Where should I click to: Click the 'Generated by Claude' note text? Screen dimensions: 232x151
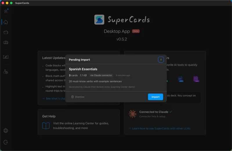tap(102, 87)
